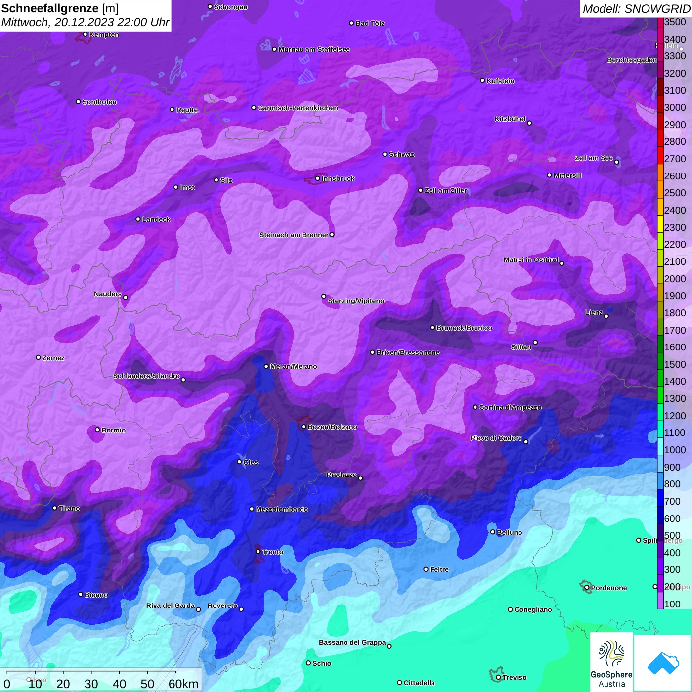692x692 pixels.
Task: Click the Bormio location dot
Action: pyautogui.click(x=97, y=430)
